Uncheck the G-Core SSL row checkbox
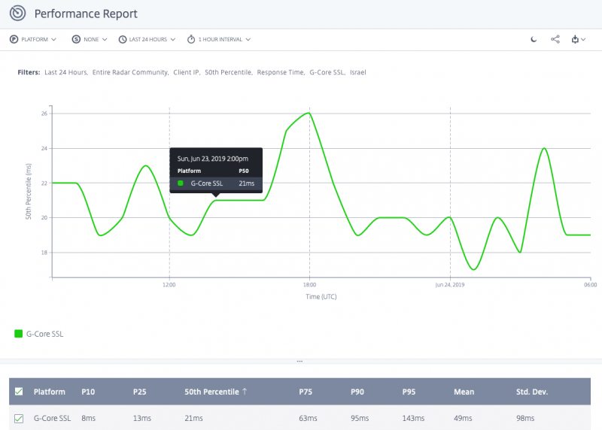The height and width of the screenshot is (430, 602). pos(19,418)
